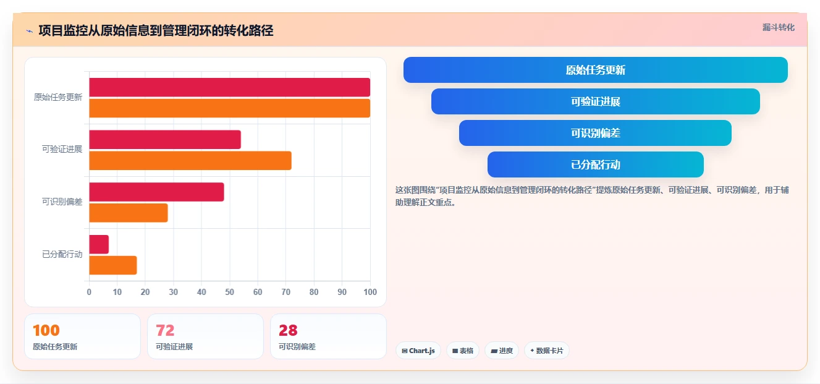Screen dimensions: 820x384
Task: Select the 已分配行动 funnel stage
Action: pos(596,164)
